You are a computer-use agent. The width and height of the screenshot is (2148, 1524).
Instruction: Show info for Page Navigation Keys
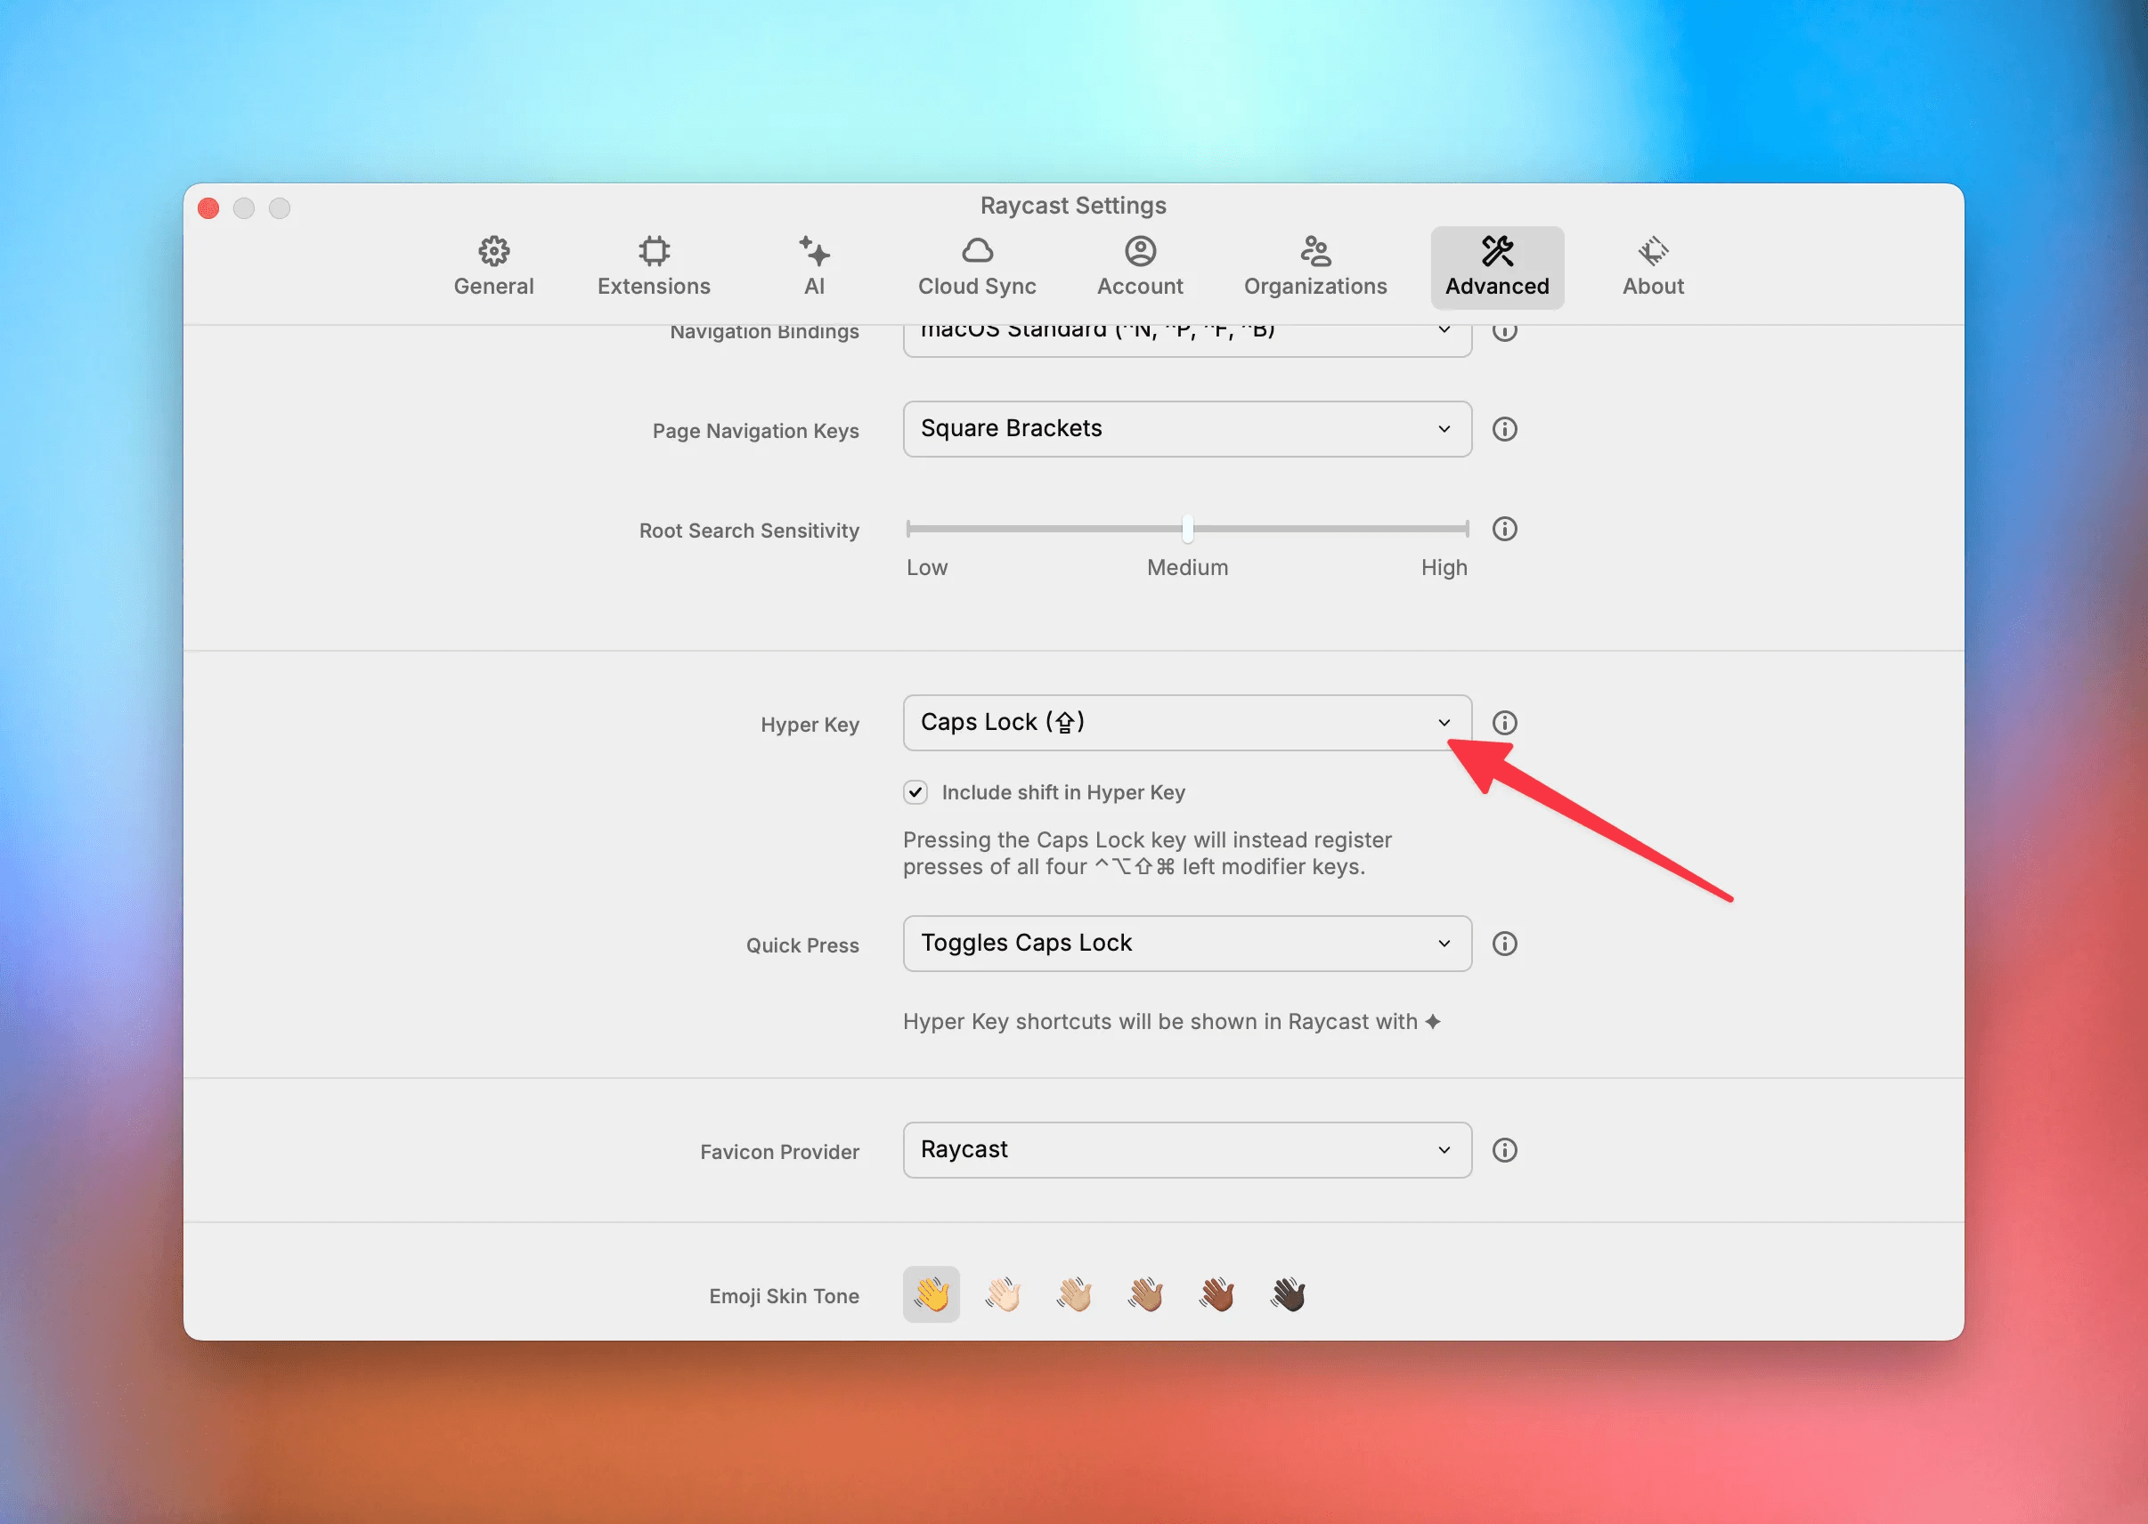pos(1505,429)
